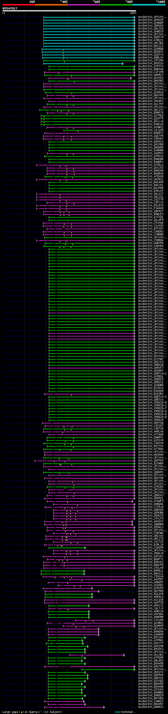
Task: Select hit UniRef100_A7EA99
Action: (151, 177)
